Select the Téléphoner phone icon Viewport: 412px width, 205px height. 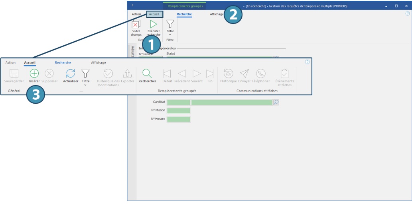click(x=260, y=73)
